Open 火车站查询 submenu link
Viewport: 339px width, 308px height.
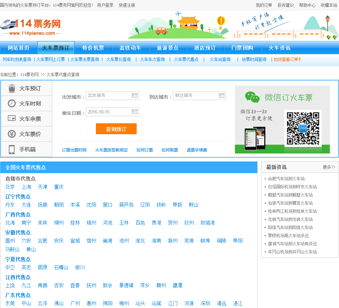click(x=220, y=59)
